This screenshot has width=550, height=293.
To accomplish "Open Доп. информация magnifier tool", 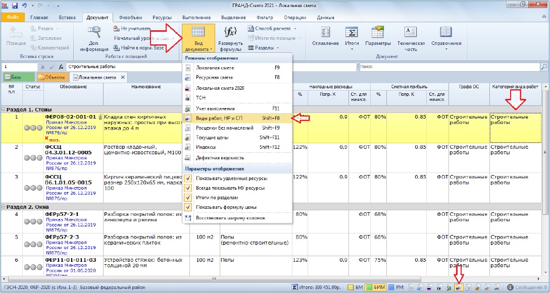I will click(94, 39).
